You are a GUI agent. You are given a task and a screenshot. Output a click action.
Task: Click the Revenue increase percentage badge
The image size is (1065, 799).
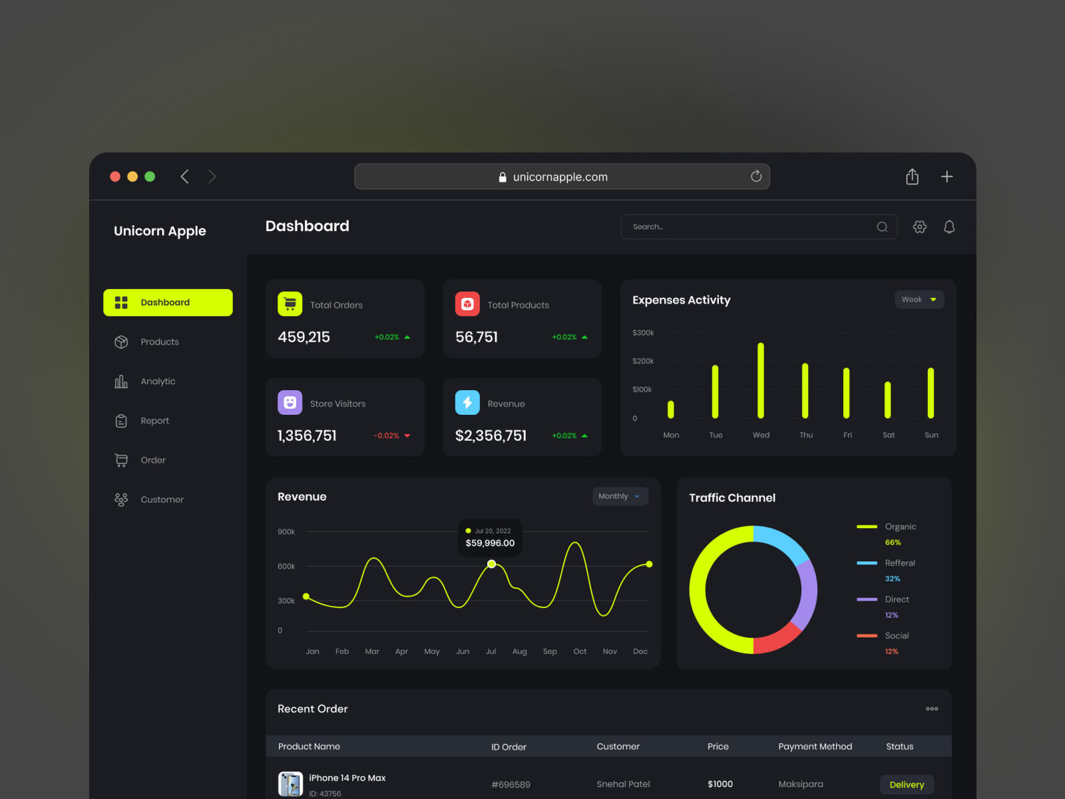coord(569,435)
